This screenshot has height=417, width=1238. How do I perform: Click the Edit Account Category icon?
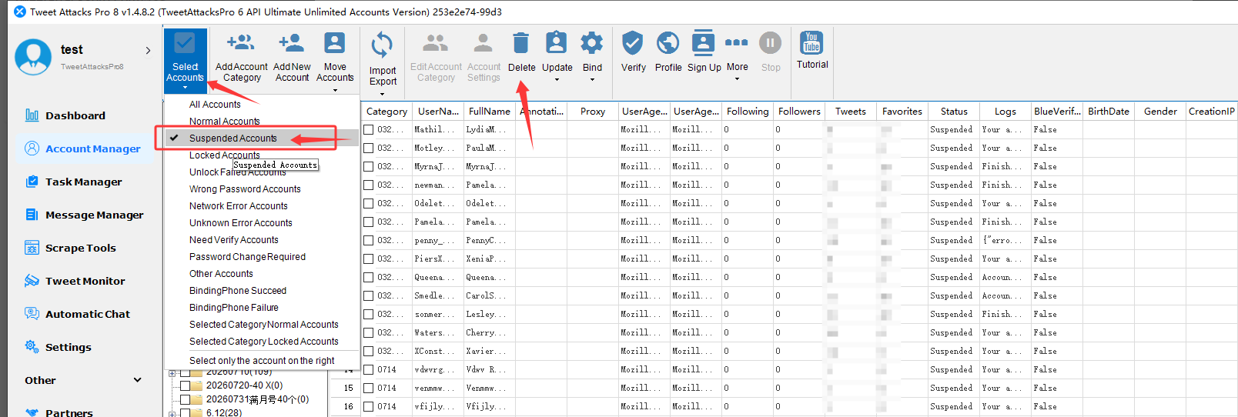click(x=436, y=42)
